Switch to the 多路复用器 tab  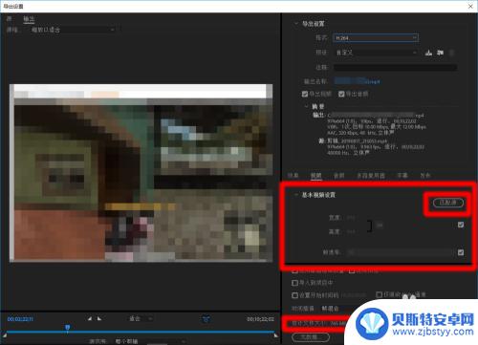pos(371,176)
